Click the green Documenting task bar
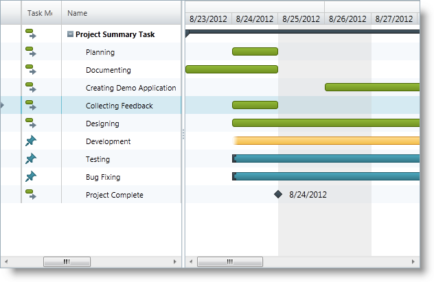The image size is (434, 282). pos(231,69)
